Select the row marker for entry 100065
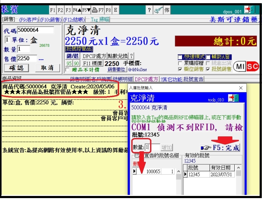Image resolution: width=262 pixels, height=201 pixels. coord(135,172)
